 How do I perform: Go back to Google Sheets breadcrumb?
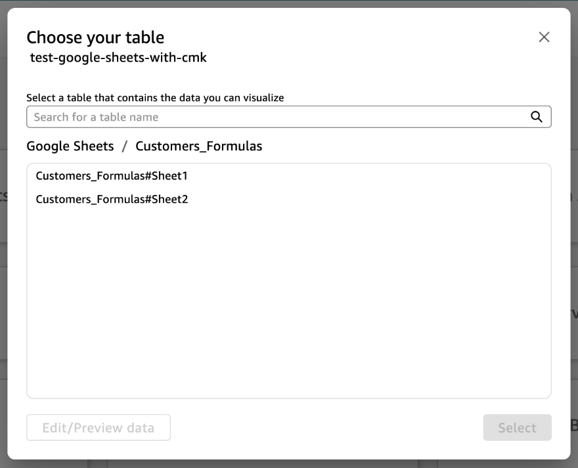click(x=70, y=146)
